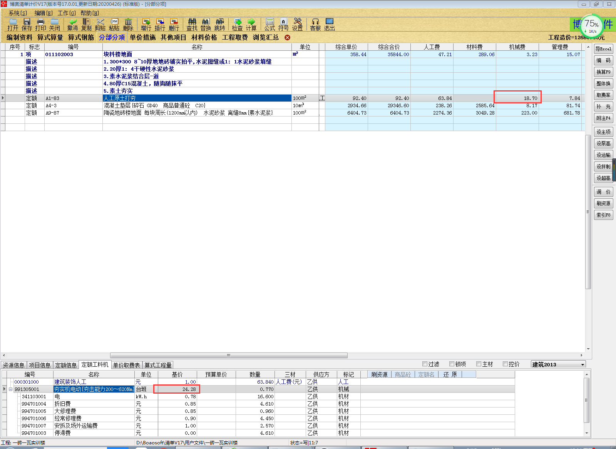This screenshot has height=449, width=616.
Task: Collapse the tree node 991305001
Action: pyautogui.click(x=11, y=389)
